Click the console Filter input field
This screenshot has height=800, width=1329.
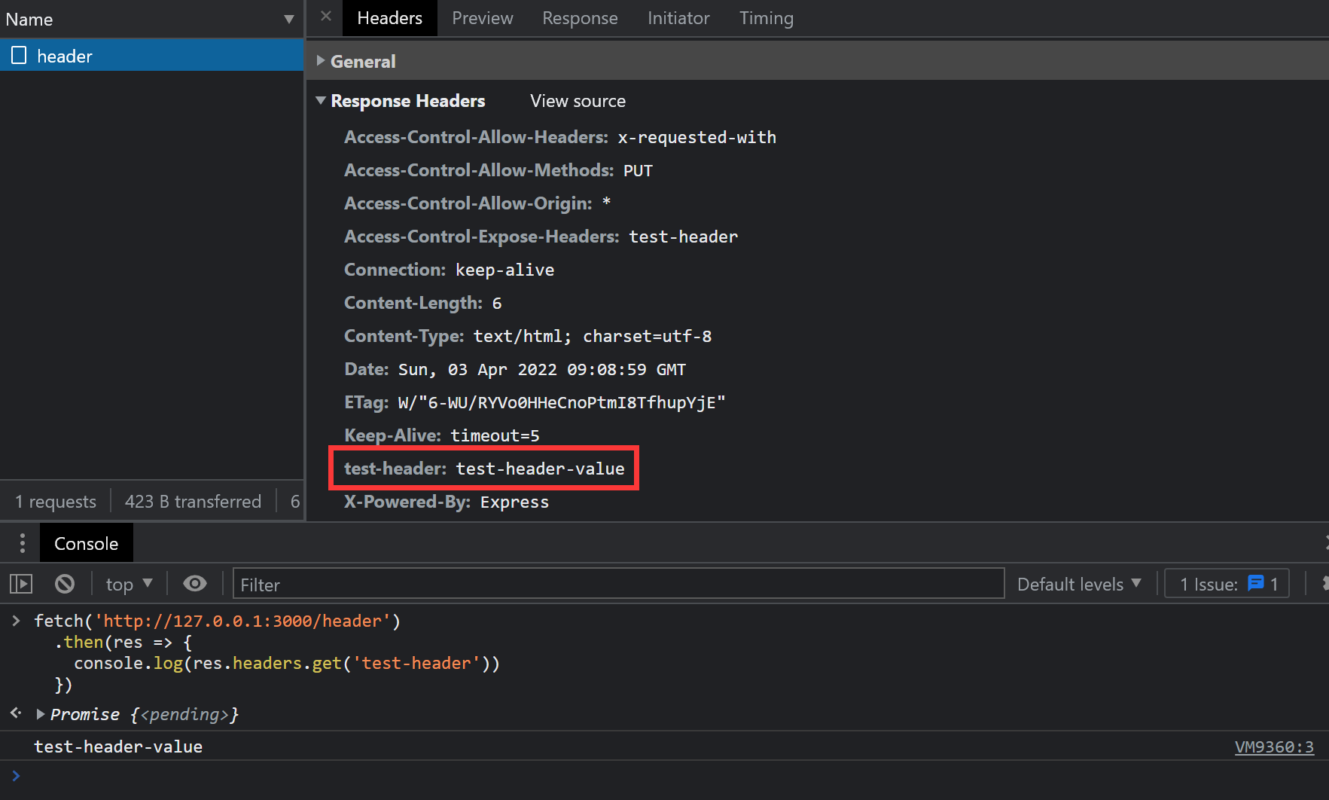click(617, 584)
